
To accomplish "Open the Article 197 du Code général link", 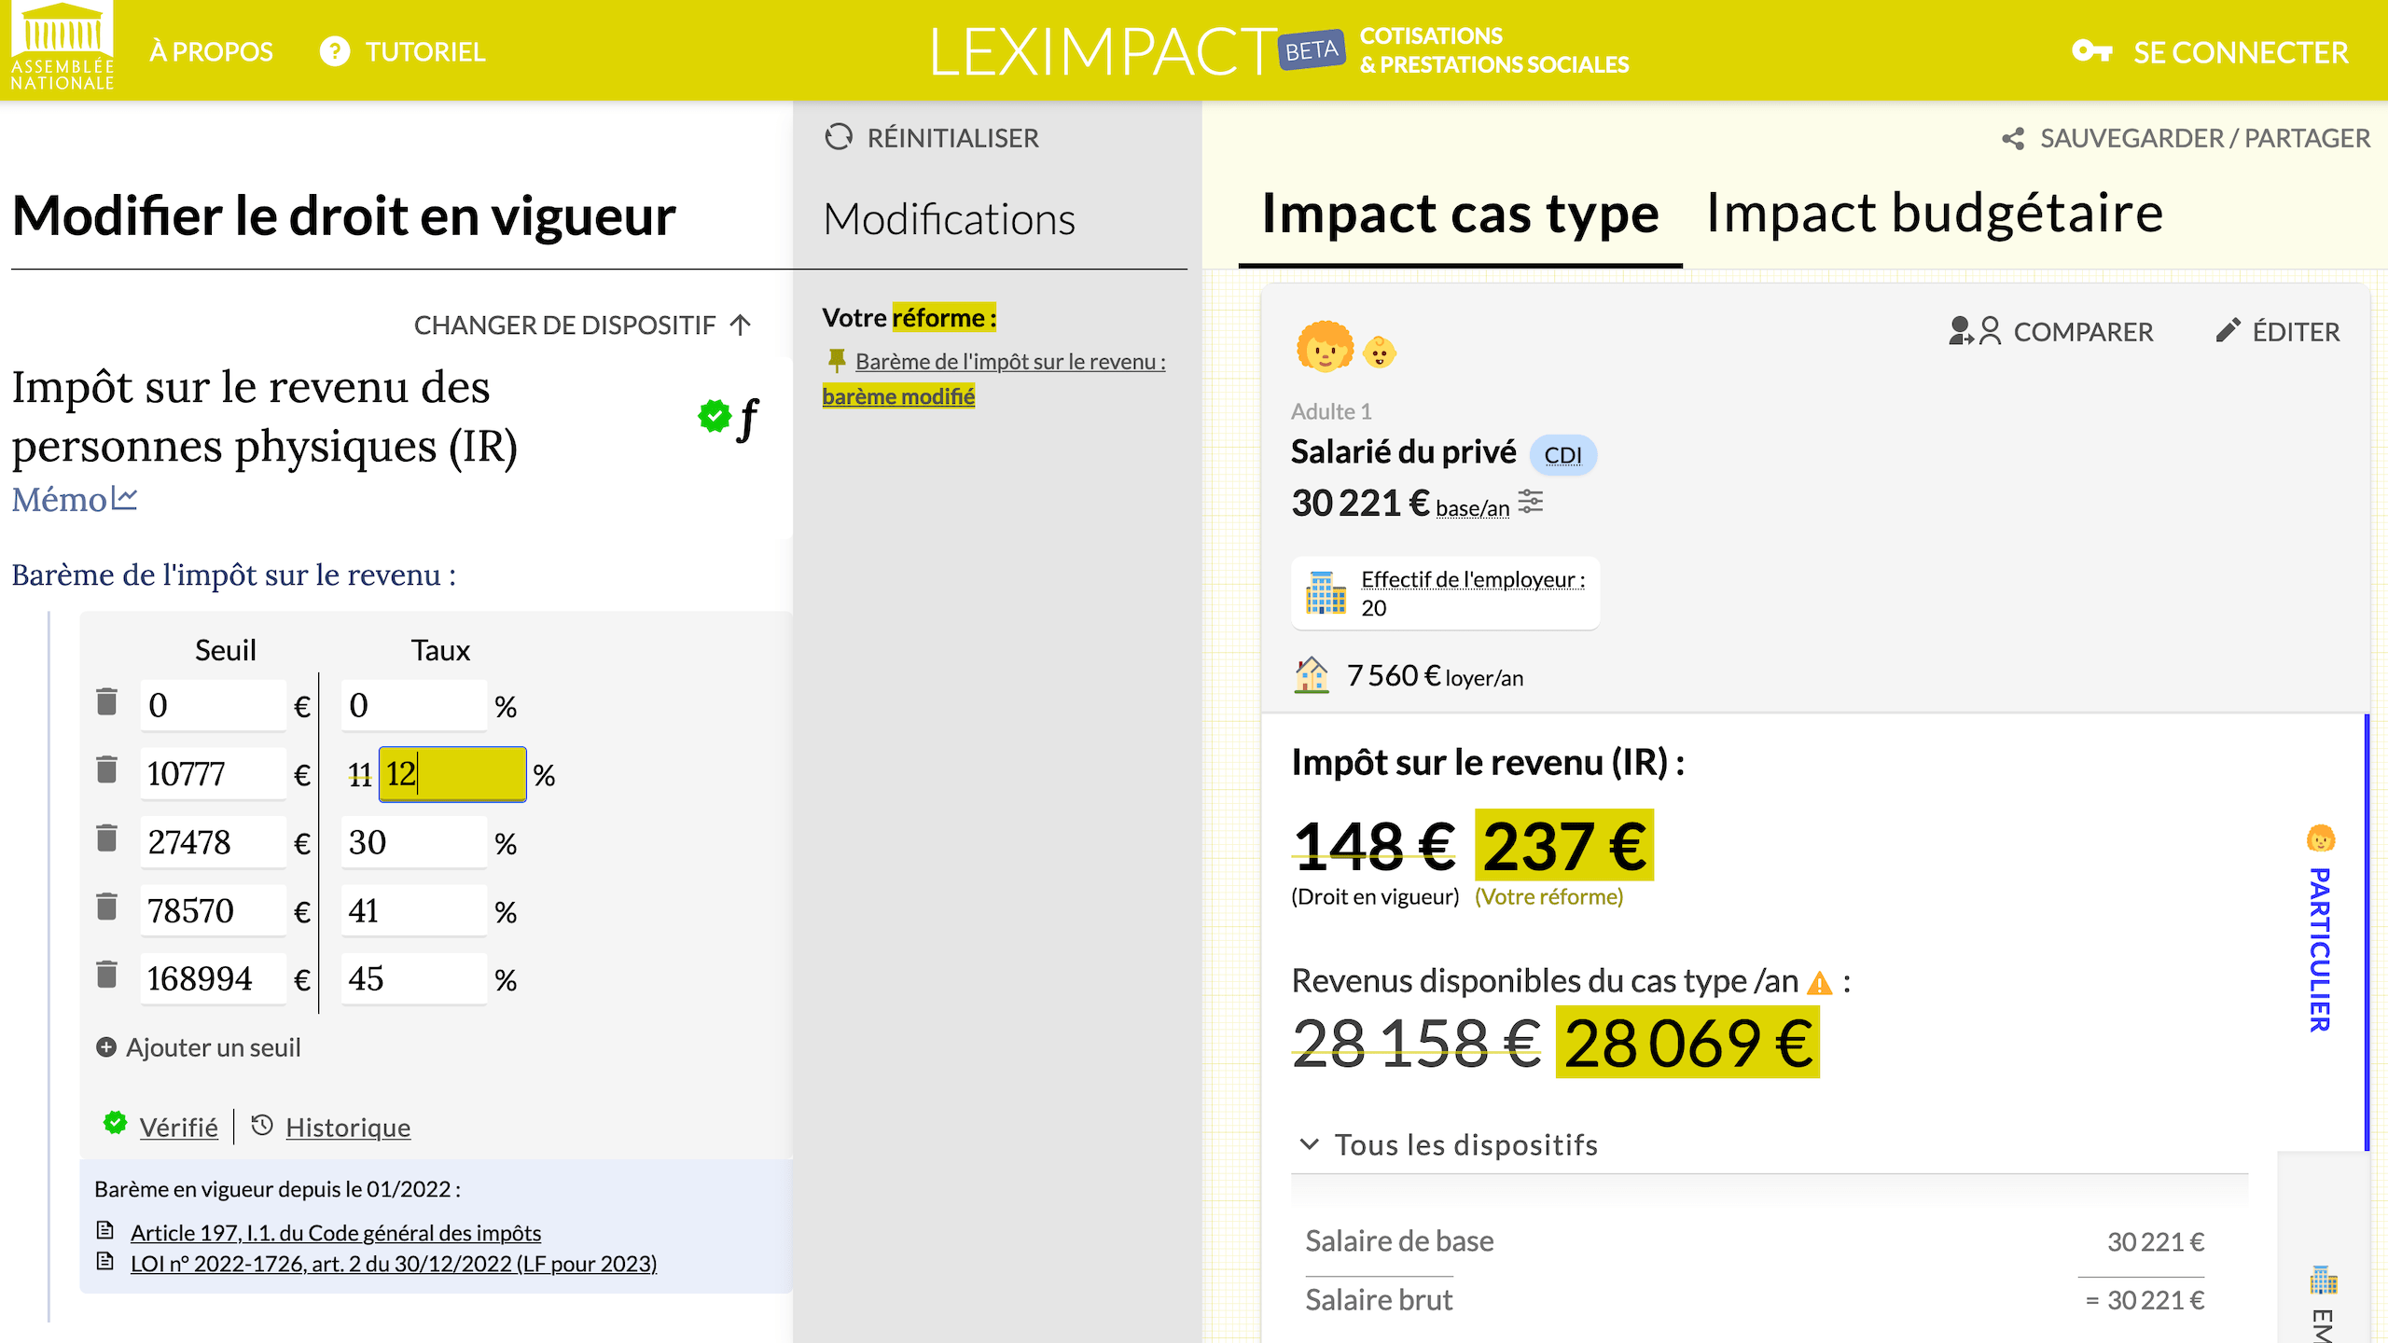I will tap(334, 1232).
